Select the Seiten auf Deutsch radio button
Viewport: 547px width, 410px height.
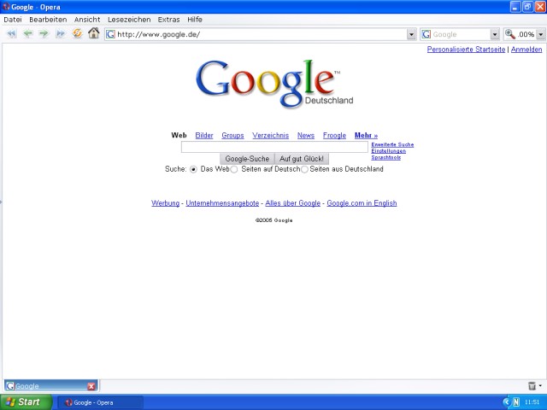click(x=234, y=169)
